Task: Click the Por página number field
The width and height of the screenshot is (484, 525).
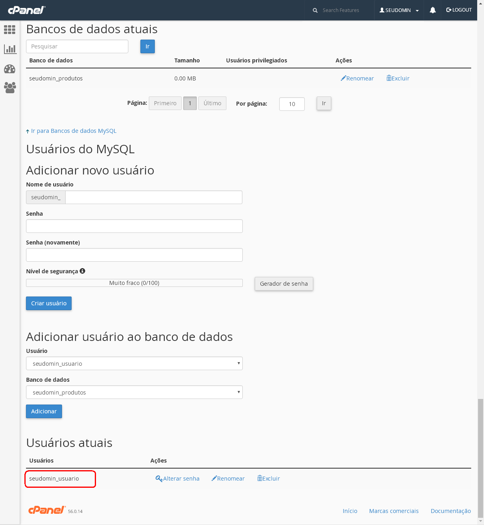Action: tap(292, 104)
